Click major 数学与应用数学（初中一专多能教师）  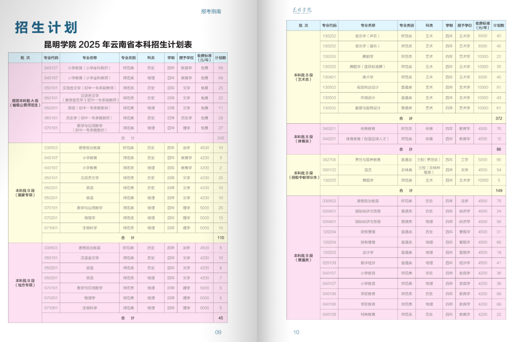coord(90,128)
